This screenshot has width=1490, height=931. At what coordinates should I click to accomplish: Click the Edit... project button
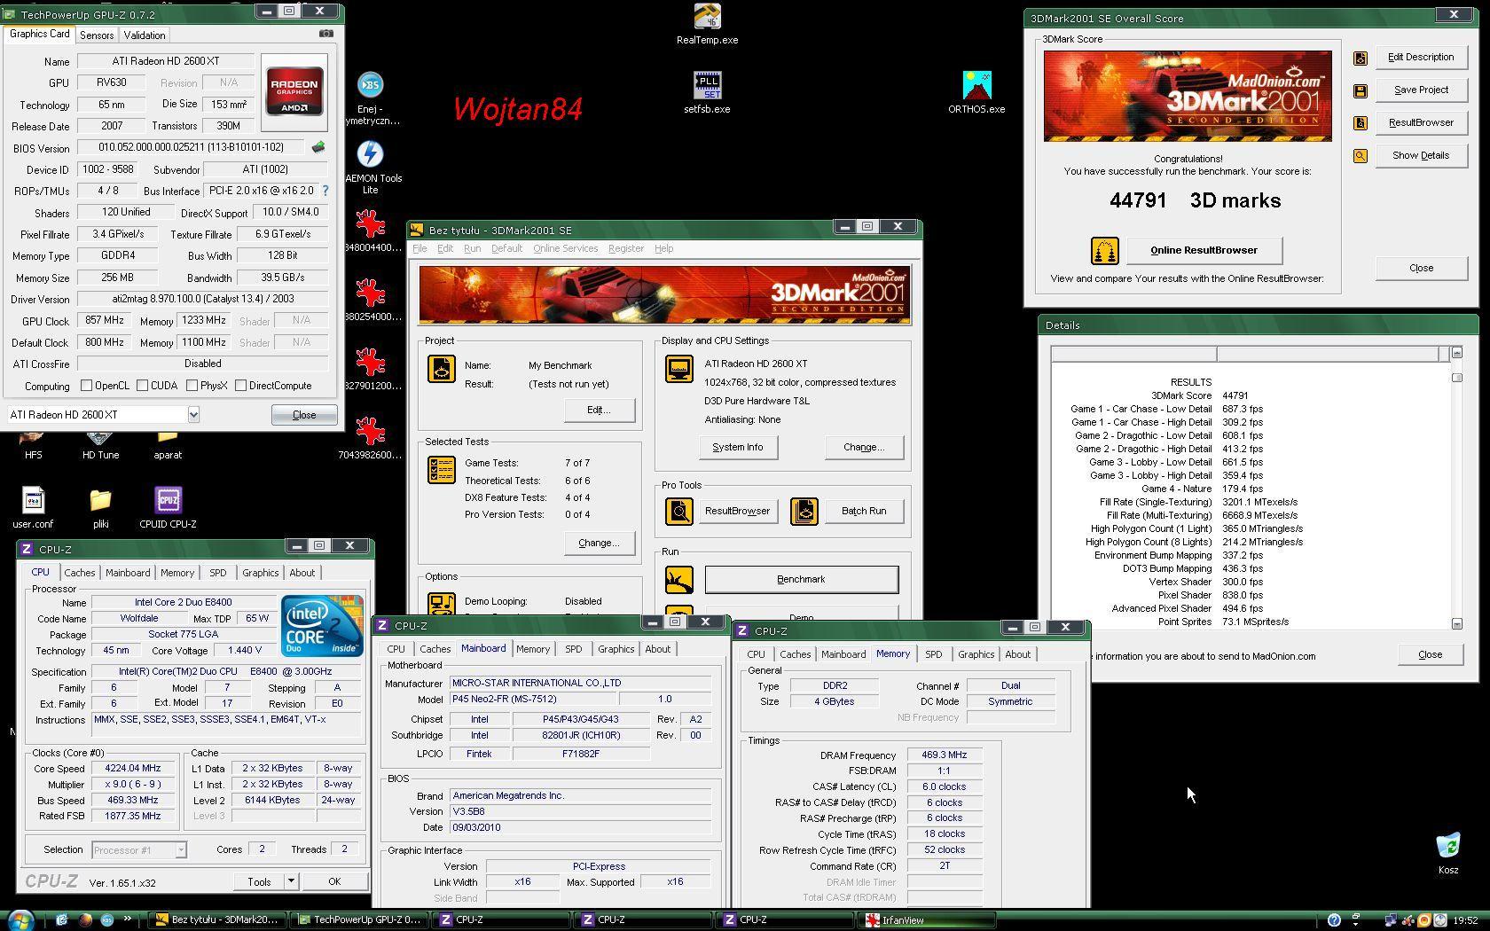[x=599, y=411]
